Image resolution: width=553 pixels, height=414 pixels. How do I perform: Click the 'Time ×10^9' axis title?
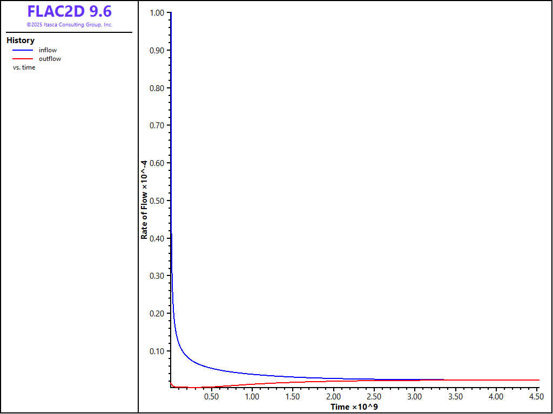coord(354,406)
